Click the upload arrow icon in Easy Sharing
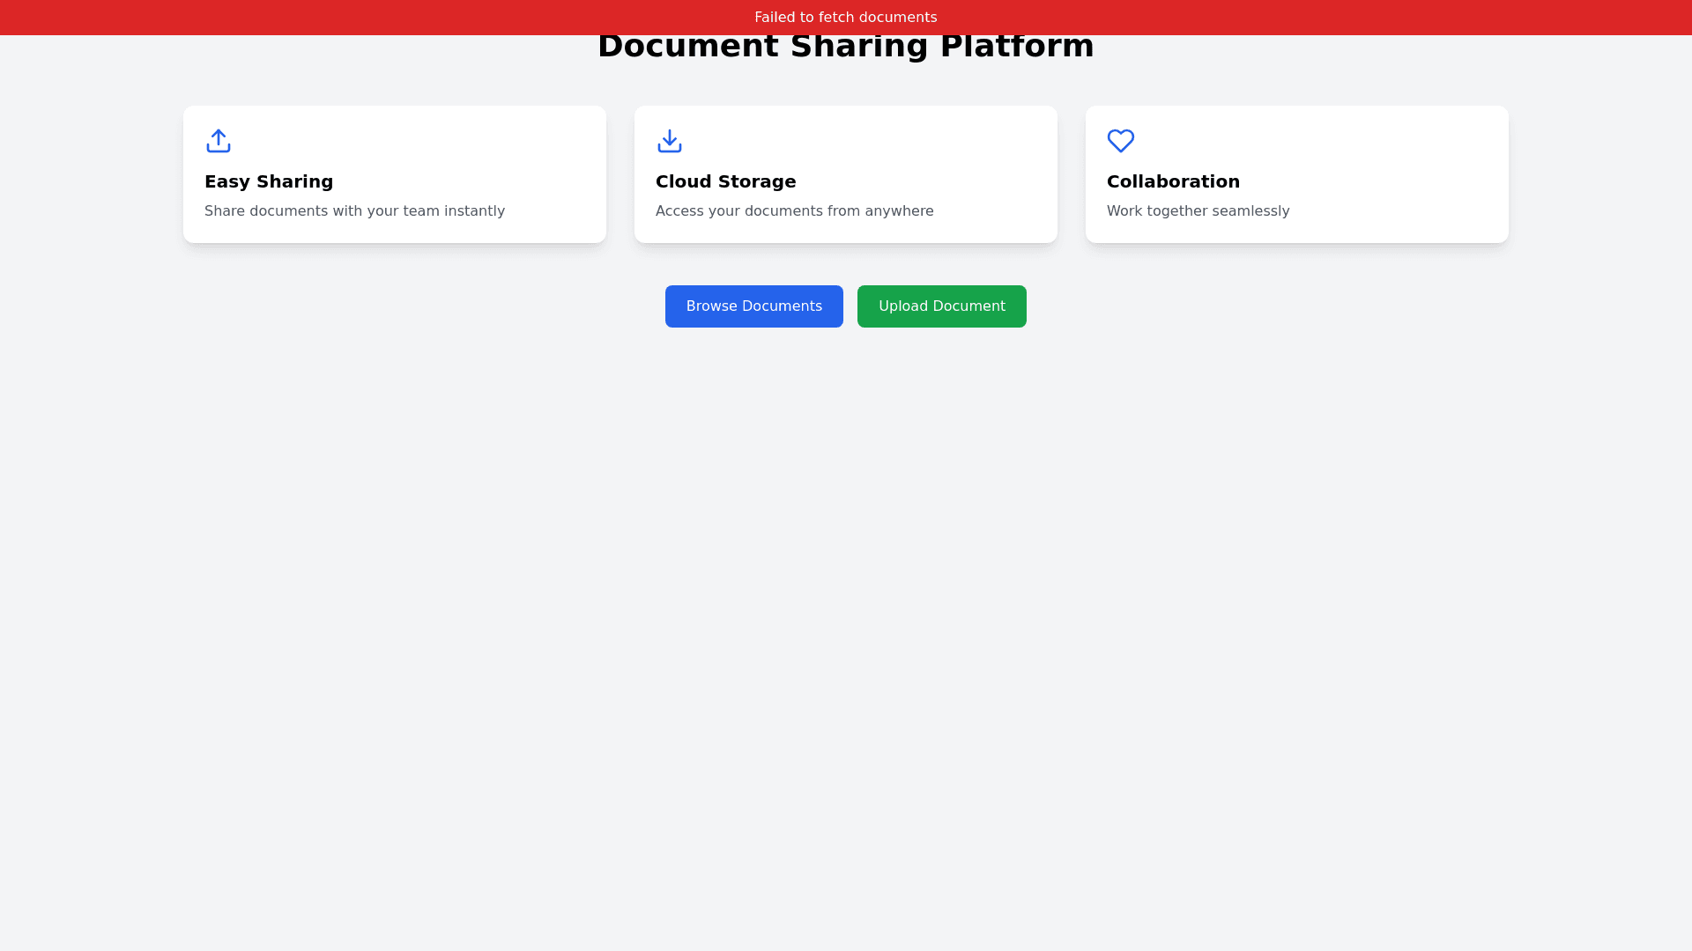Screen dimensions: 1692x951 click(x=219, y=141)
